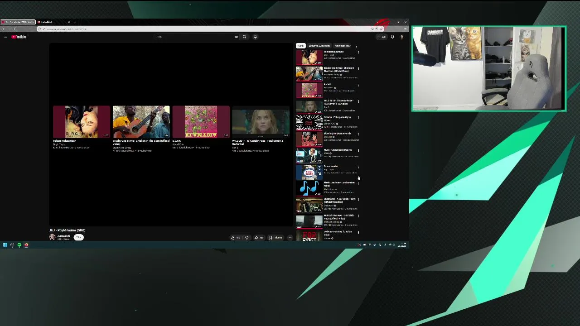
Task: Open YouTube notifications bell
Action: (x=392, y=37)
